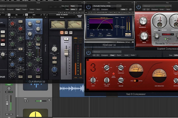This screenshot has height=118, width=178.
Task: Go to previous preset in Scarlett Compressor header
Action: tap(144, 9)
